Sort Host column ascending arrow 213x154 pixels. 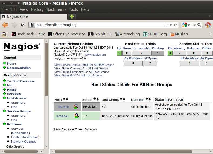coord(64,99)
